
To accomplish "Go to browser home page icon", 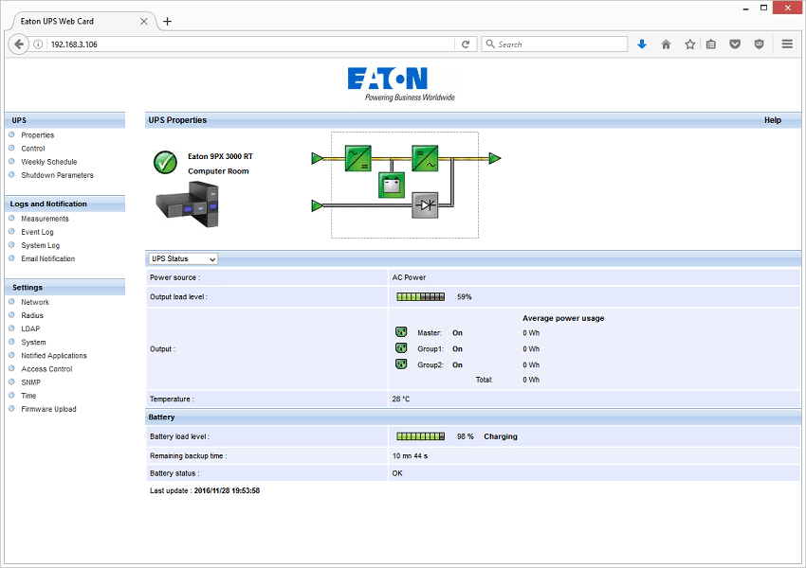I will [666, 44].
